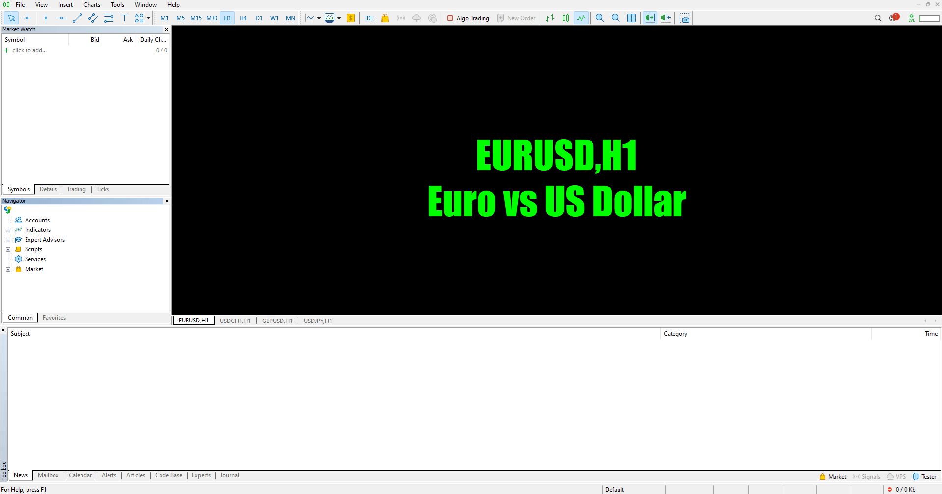942x494 pixels.
Task: Toggle Algo Trading on
Action: [468, 18]
